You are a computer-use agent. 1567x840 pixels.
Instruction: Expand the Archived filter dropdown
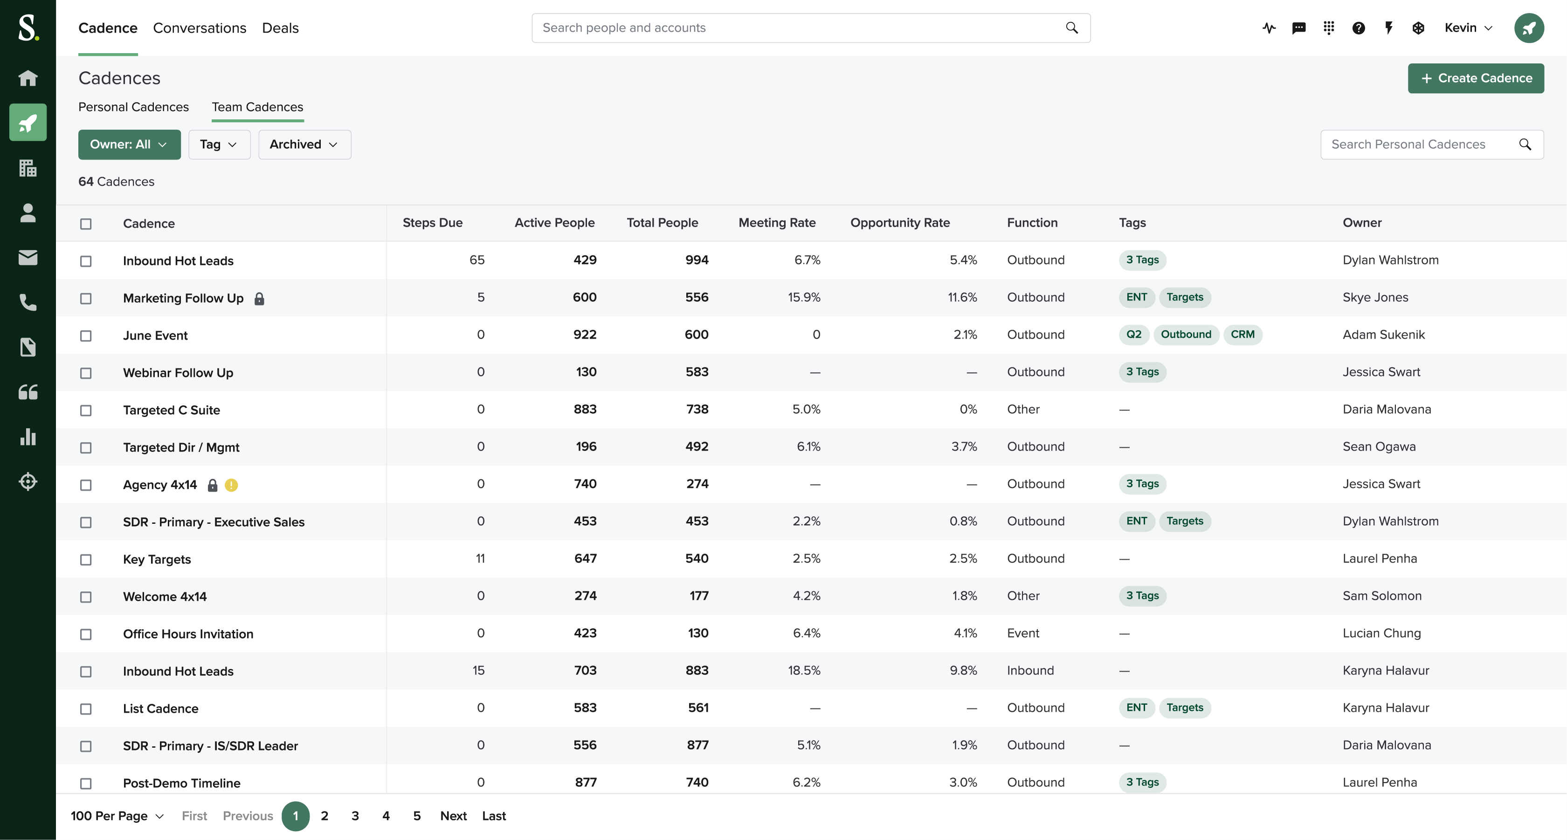pyautogui.click(x=304, y=143)
